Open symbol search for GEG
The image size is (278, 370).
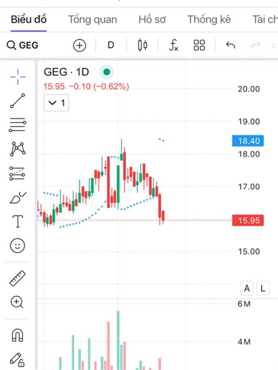pos(23,45)
